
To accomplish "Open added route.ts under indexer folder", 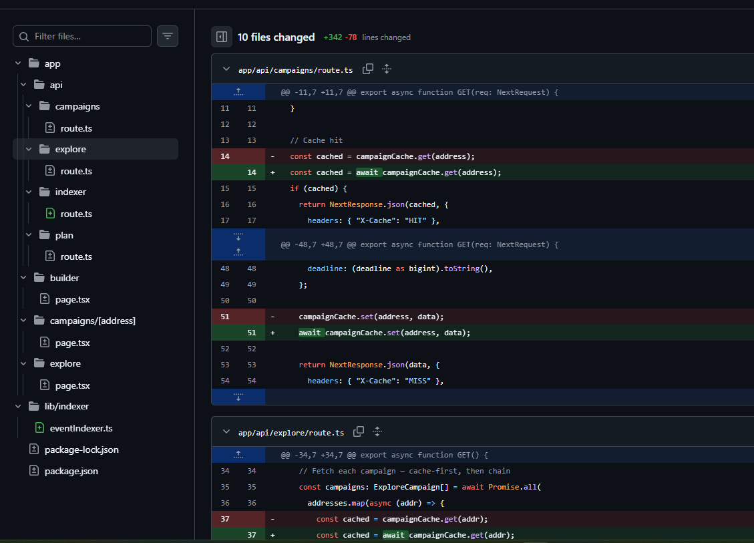I will pos(76,214).
